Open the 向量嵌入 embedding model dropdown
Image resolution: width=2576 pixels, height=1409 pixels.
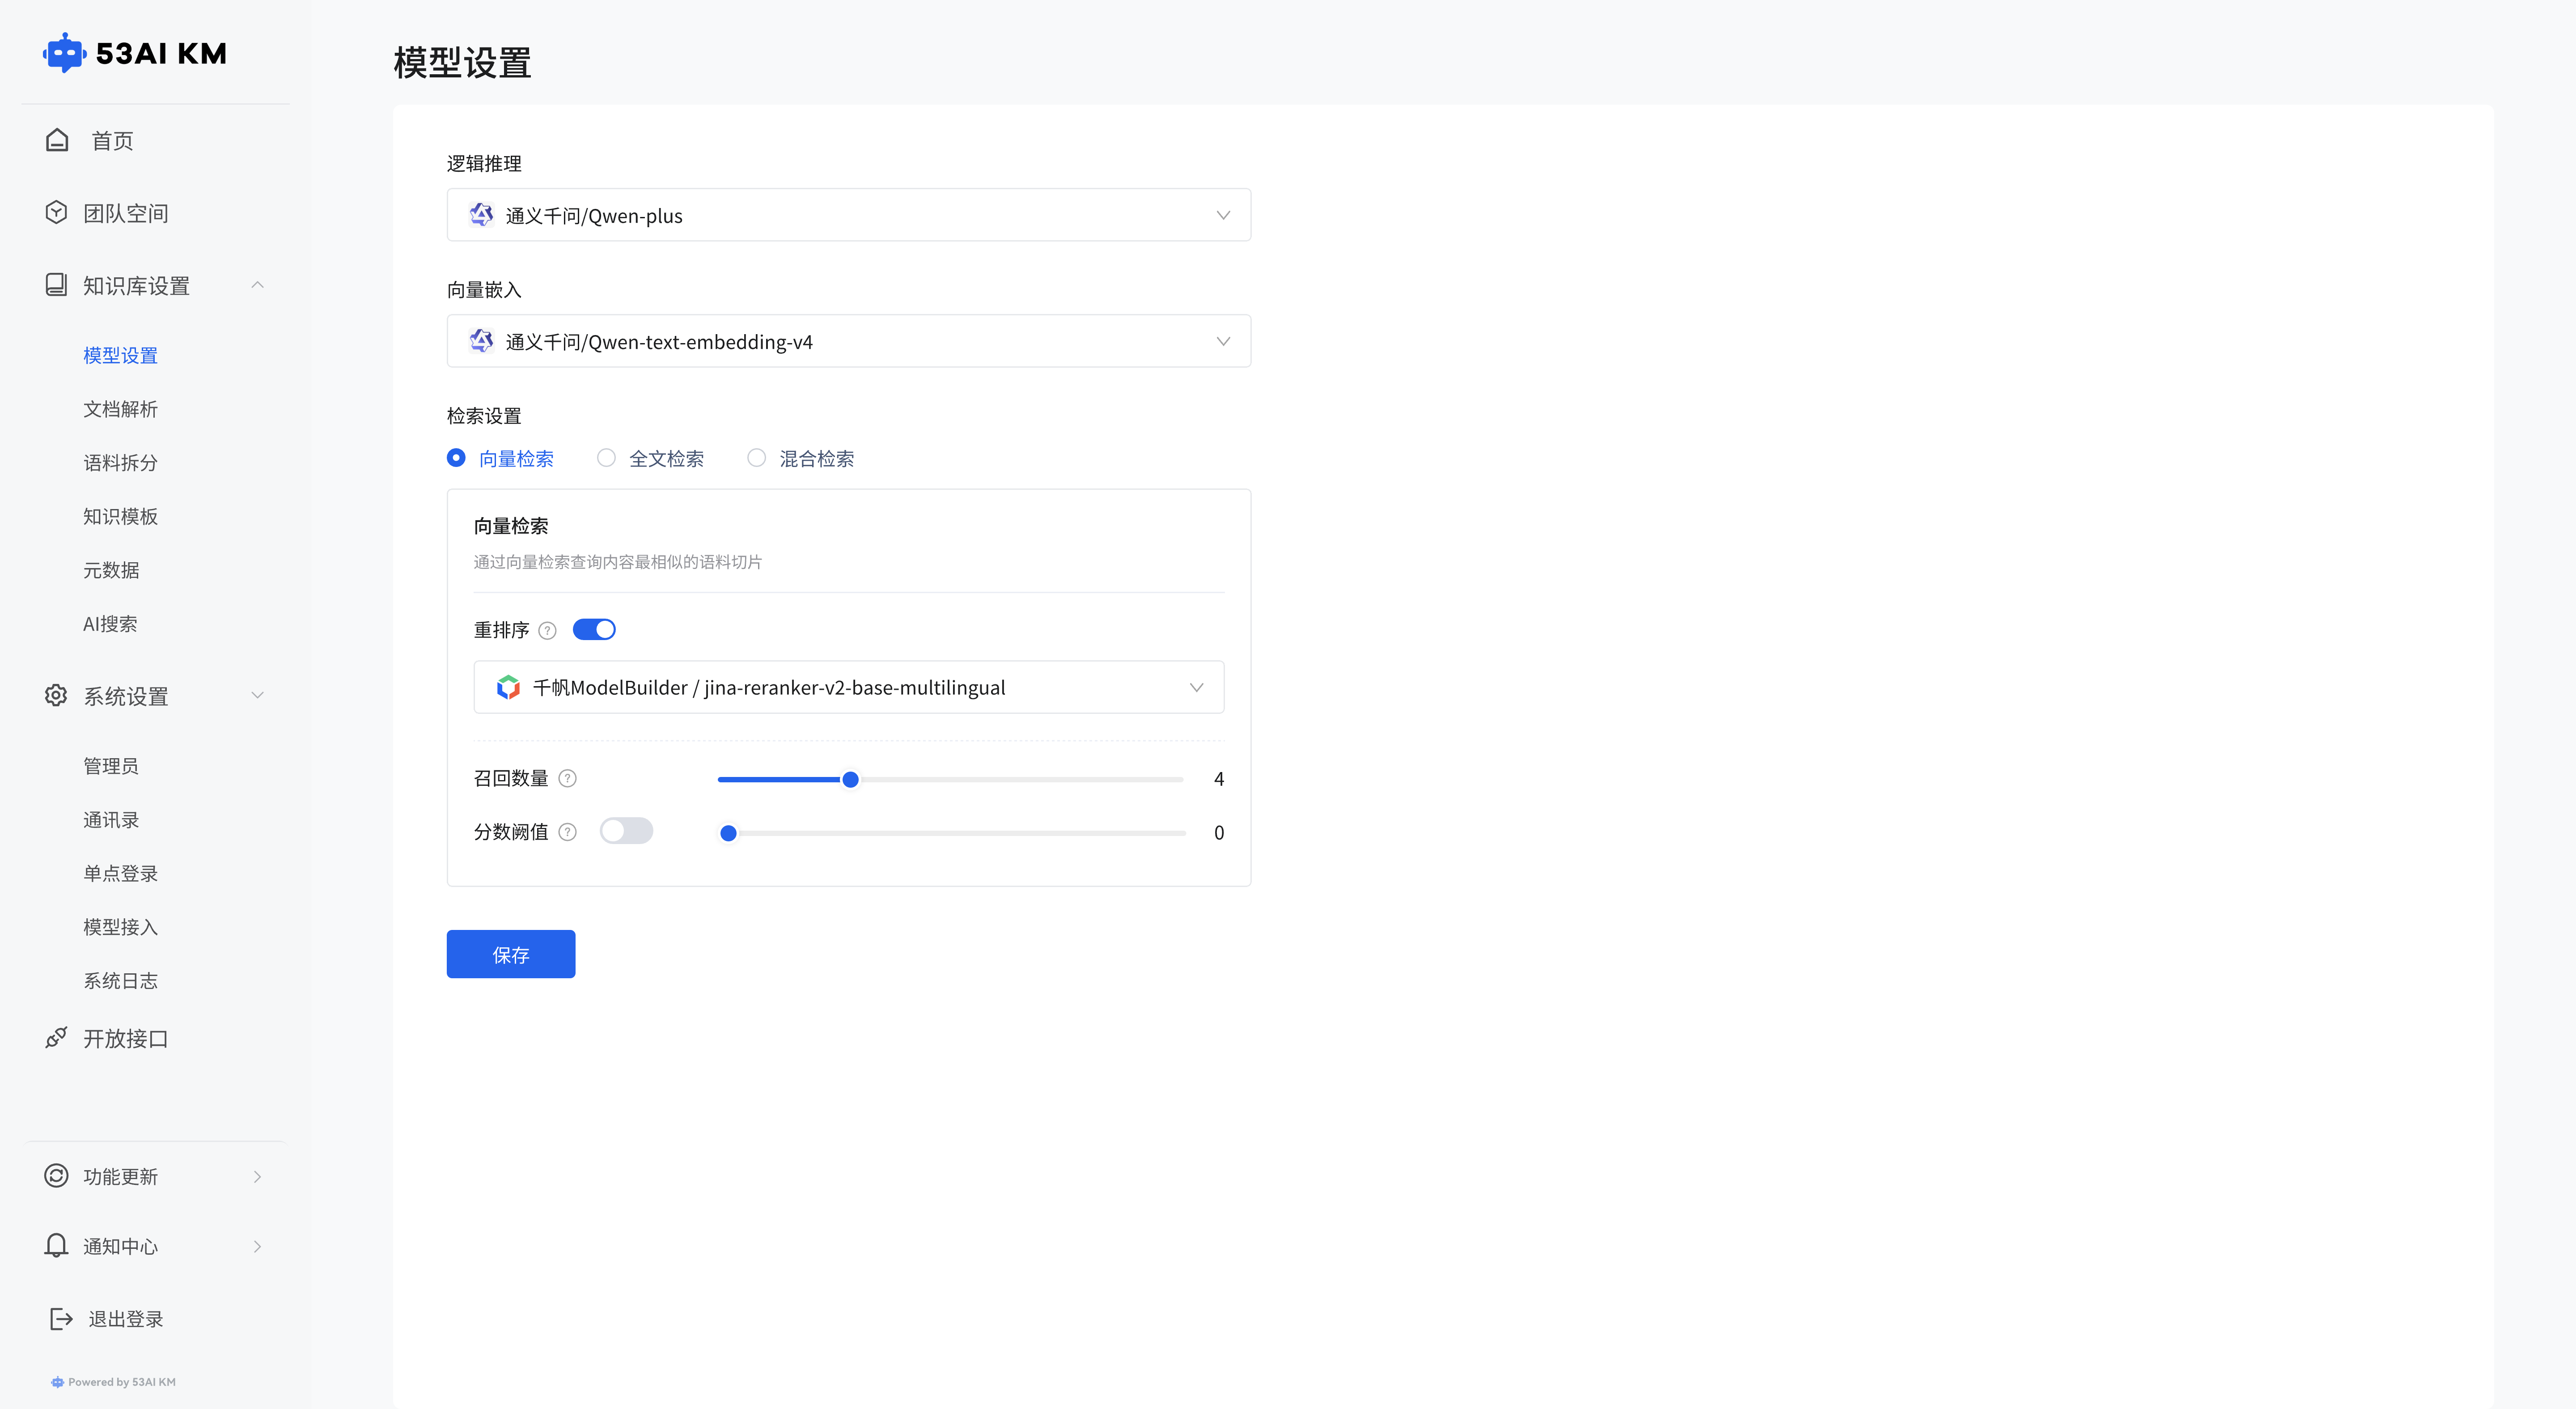(x=848, y=341)
